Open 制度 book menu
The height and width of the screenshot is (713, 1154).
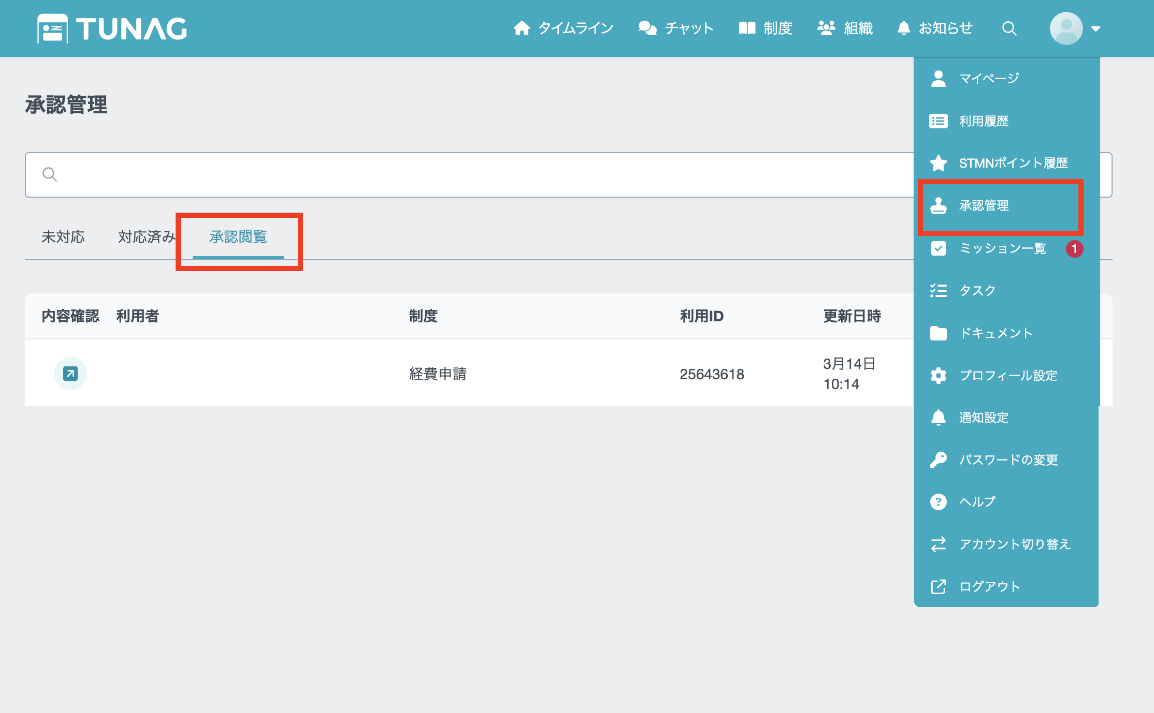click(766, 28)
